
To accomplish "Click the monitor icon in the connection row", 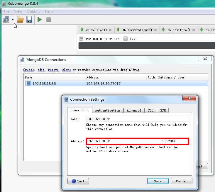I will click(x=28, y=83).
